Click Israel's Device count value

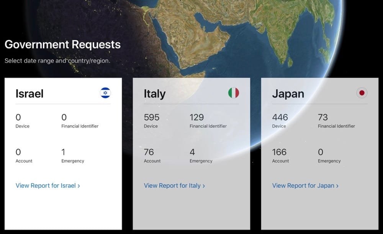point(18,117)
